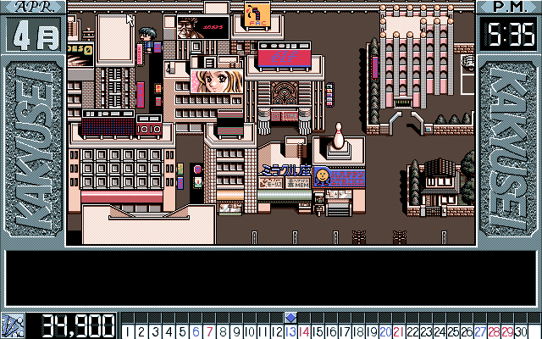The image size is (542, 339).
Task: Select day 21 on the calendar
Action: tap(399, 331)
